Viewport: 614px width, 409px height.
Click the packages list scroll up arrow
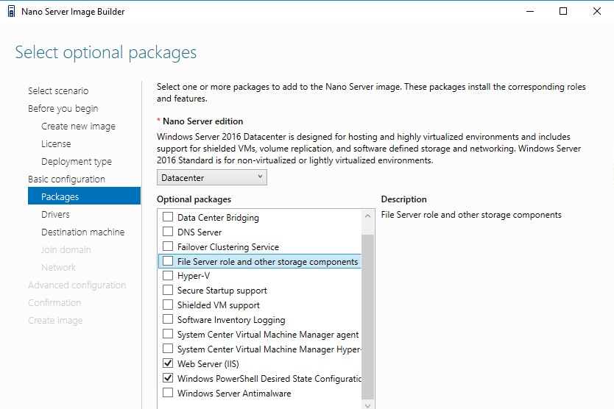click(367, 216)
